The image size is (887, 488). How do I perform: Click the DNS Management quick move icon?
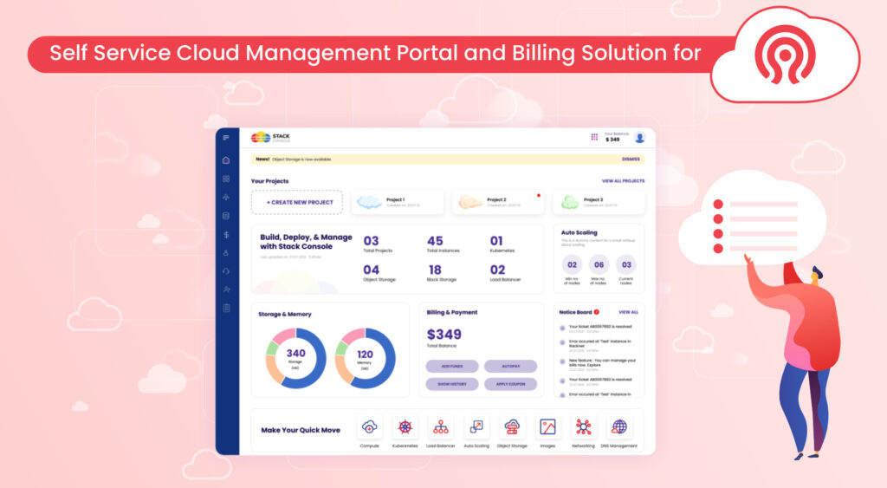pos(618,426)
